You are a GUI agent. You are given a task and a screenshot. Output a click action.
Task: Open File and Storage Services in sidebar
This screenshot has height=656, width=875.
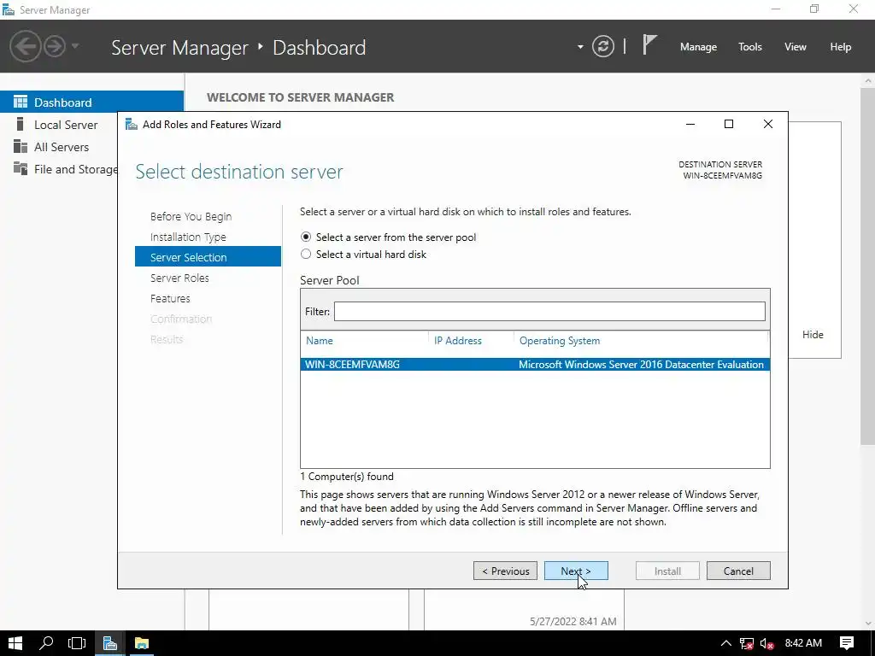76,169
